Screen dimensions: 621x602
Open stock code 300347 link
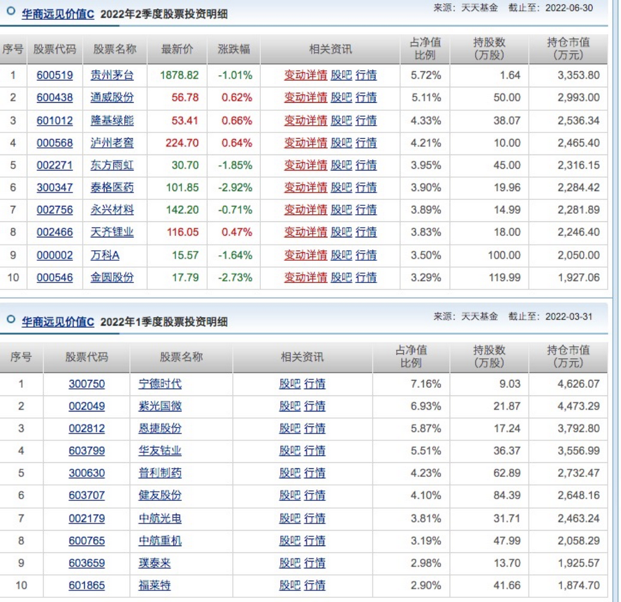click(55, 187)
